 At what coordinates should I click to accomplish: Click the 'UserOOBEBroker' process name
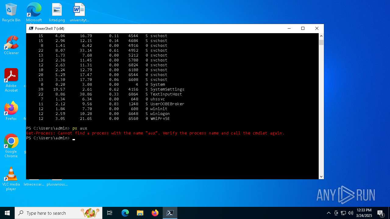(x=167, y=104)
